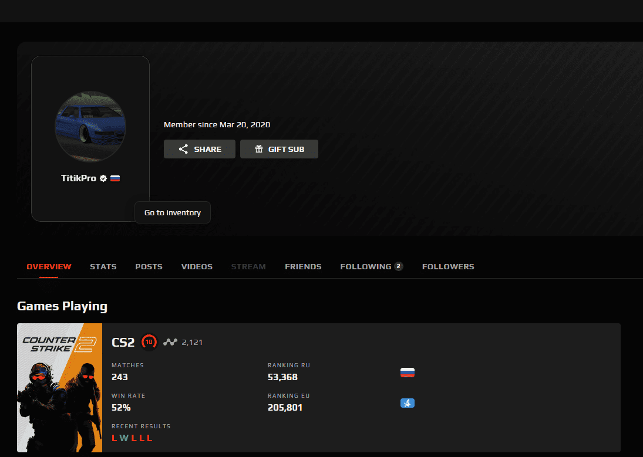Viewport: 643px width, 457px height.
Task: Show the FOLLOWERS tab
Action: coord(448,266)
